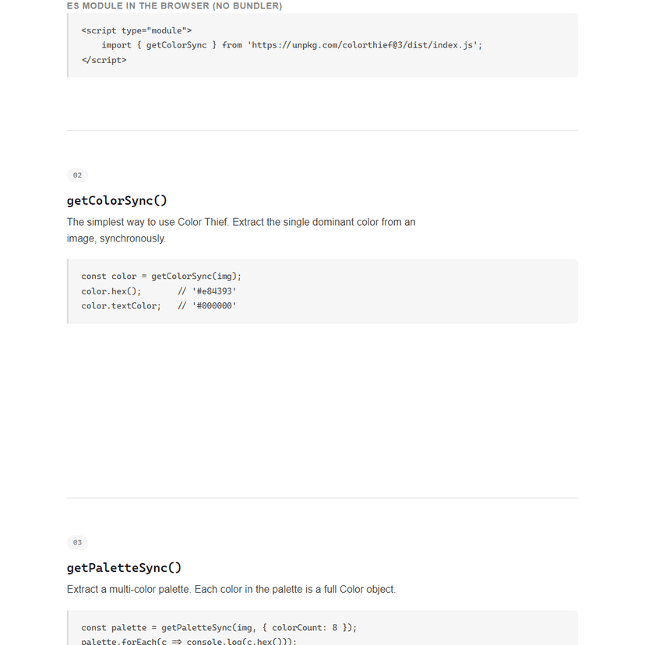Click the word 'from' in the import line
The image size is (645, 645).
(232, 45)
